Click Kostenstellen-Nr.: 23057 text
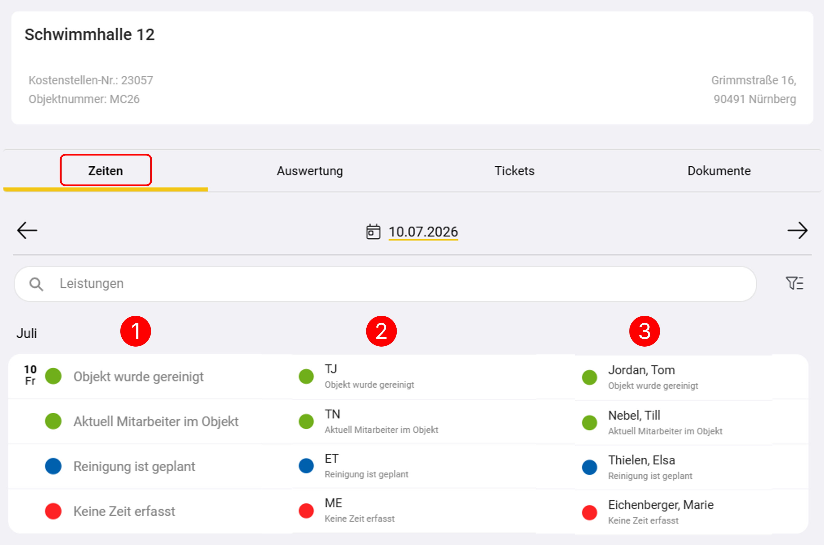Viewport: 824px width, 545px height. click(91, 80)
